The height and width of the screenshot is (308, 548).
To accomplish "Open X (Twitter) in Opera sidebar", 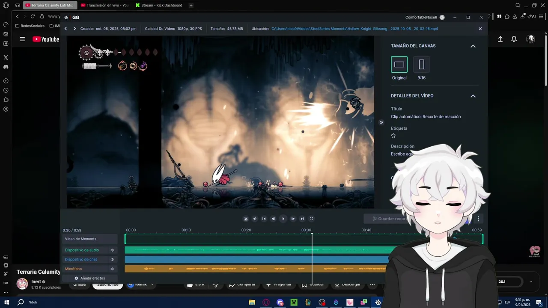I will (6, 57).
